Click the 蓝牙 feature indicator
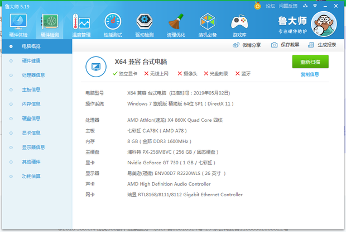Image resolution: width=346 pixels, height=232 pixels. (x=243, y=74)
